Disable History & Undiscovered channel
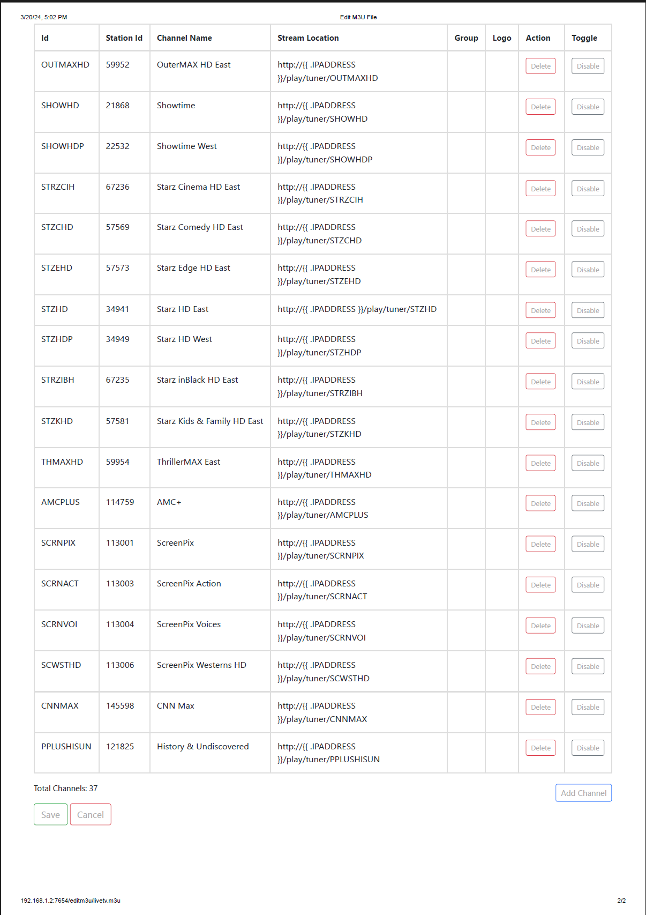The image size is (646, 915). coord(588,748)
